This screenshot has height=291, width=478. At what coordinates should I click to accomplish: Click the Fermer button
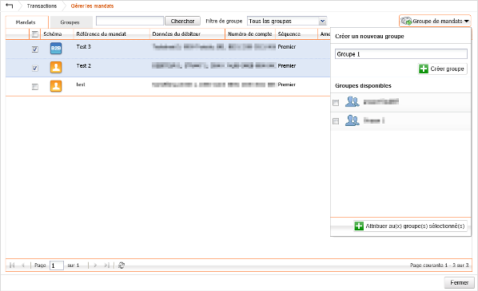click(459, 282)
